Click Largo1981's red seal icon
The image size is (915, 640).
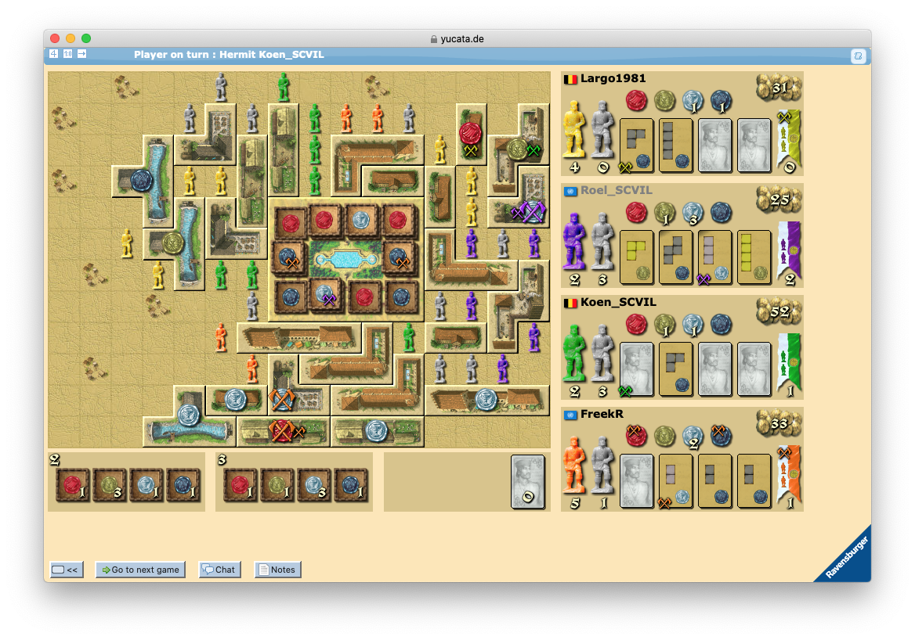(636, 101)
